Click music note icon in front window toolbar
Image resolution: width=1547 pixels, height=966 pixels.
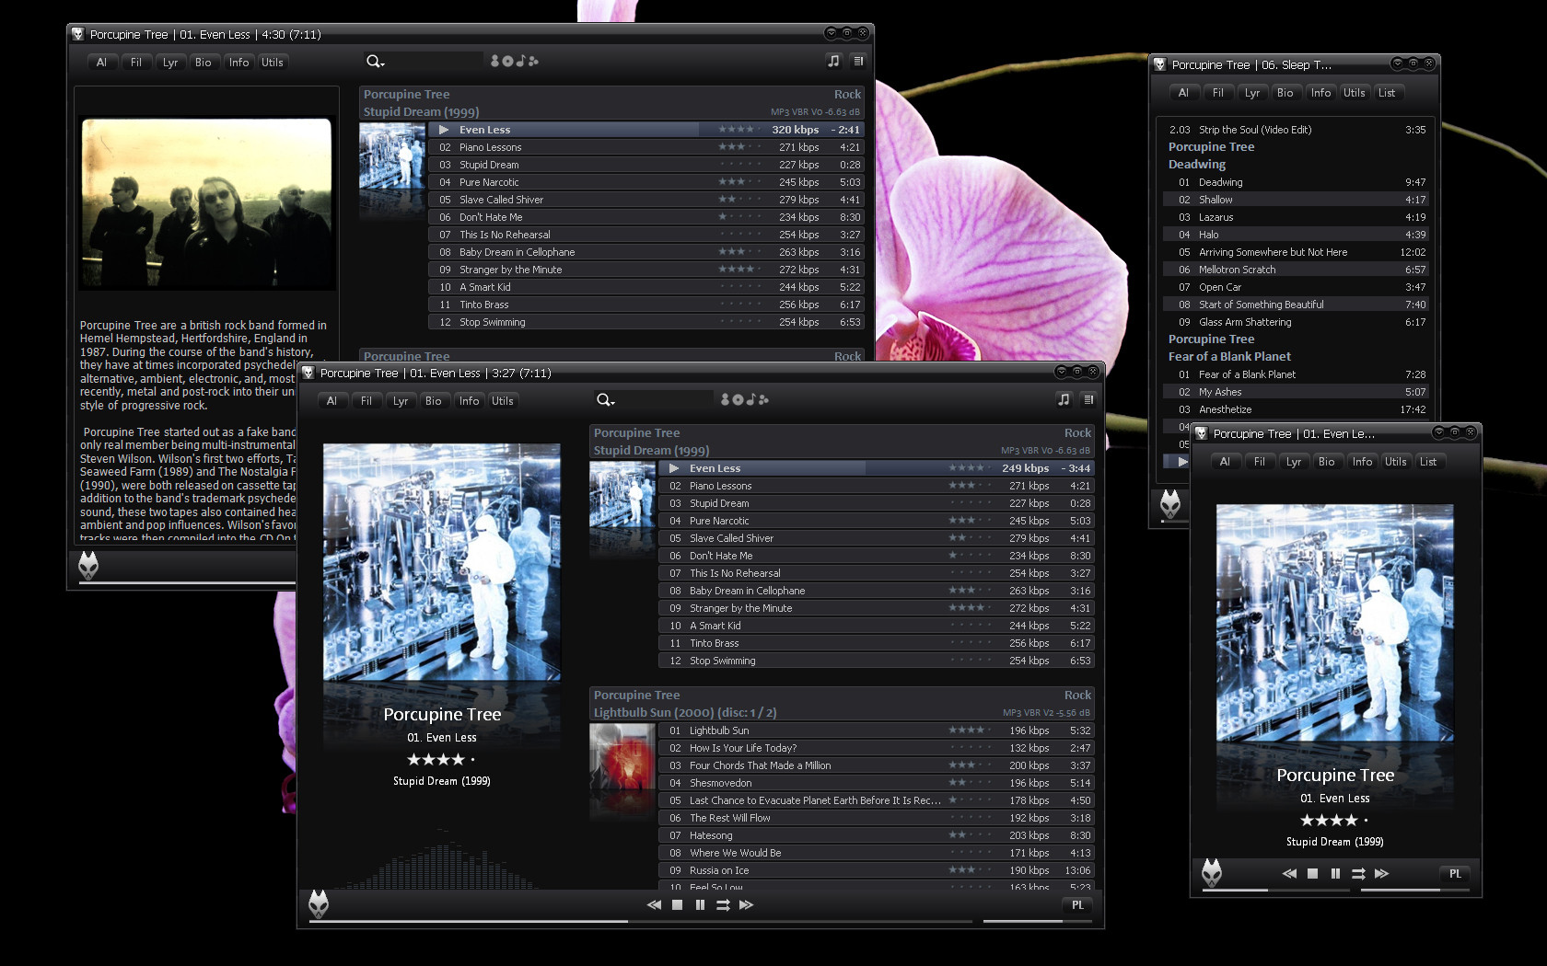(1064, 399)
